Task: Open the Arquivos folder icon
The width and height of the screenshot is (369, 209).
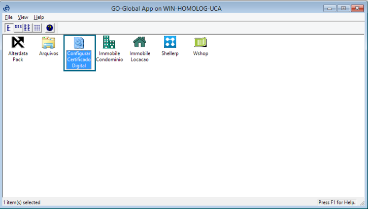Action: point(49,43)
